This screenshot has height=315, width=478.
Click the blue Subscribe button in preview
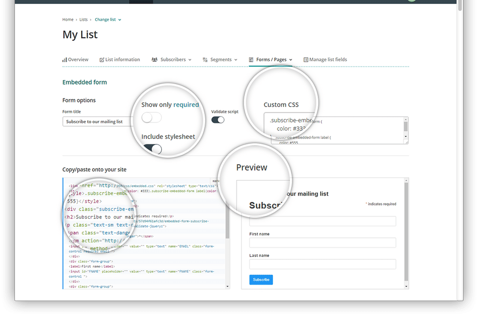click(261, 280)
